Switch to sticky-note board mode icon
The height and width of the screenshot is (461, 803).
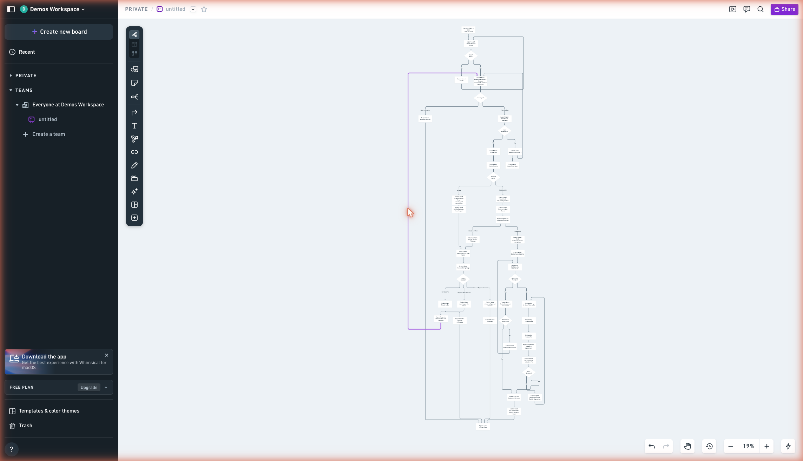click(x=134, y=53)
